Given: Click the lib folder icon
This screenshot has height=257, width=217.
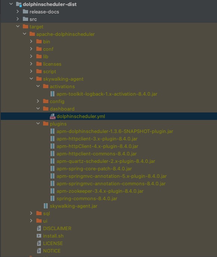Looking at the screenshot, I should [39, 56].
